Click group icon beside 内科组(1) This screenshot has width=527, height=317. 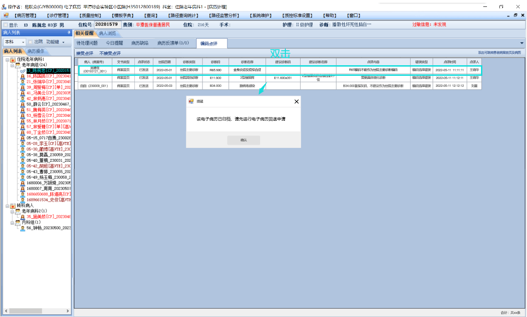click(x=18, y=222)
